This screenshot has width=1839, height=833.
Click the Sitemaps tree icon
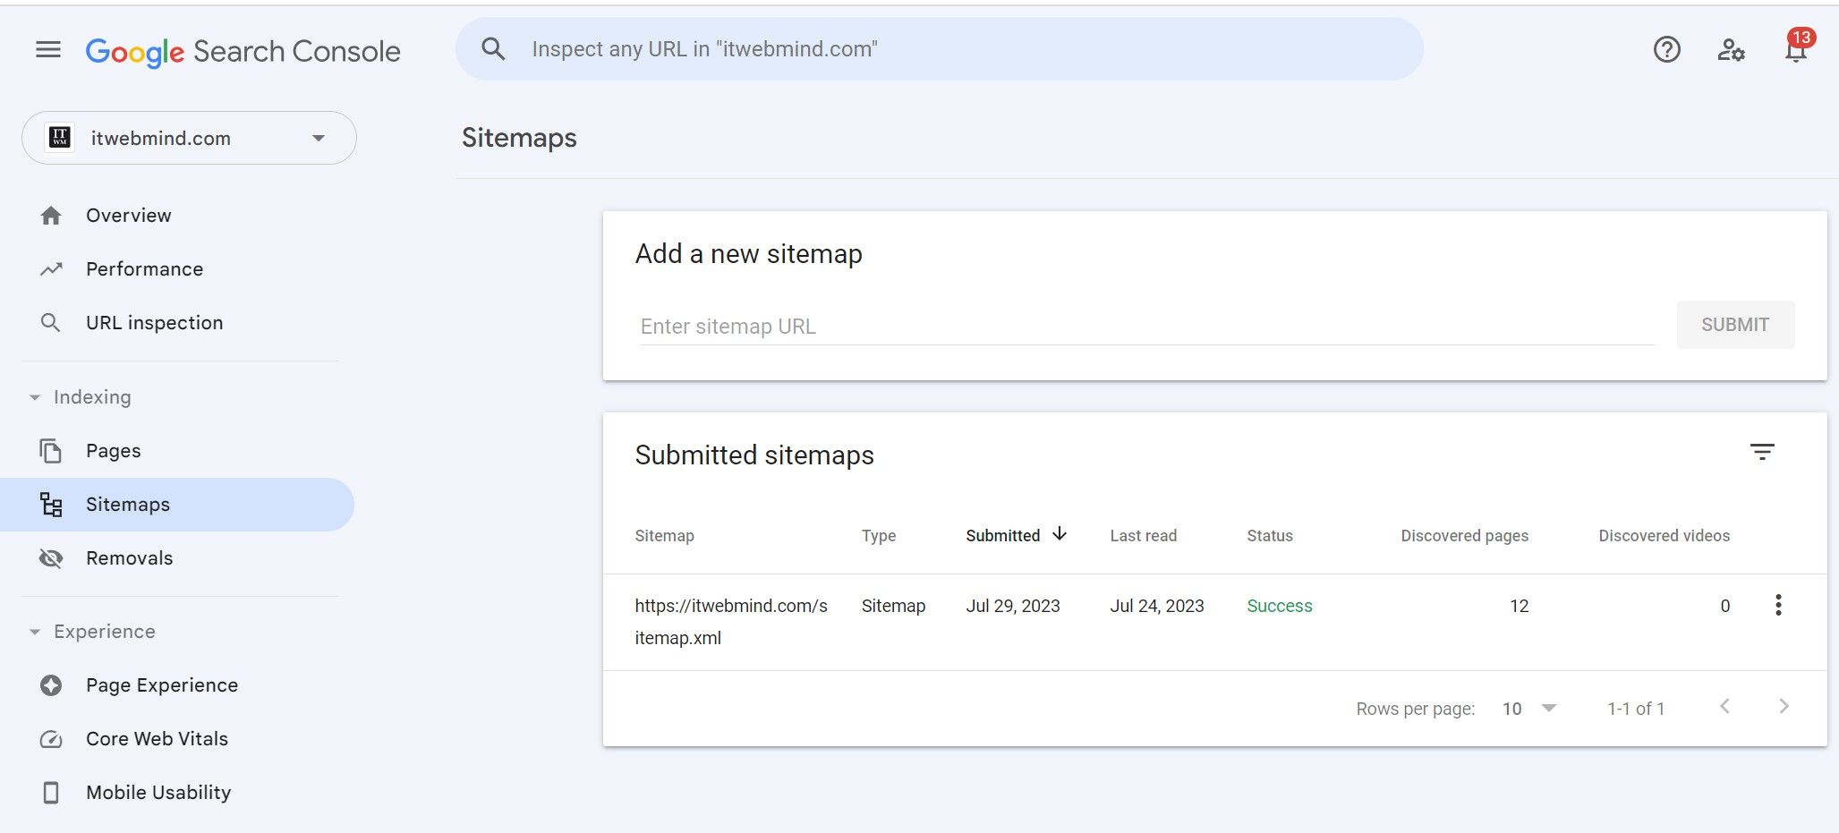(51, 505)
